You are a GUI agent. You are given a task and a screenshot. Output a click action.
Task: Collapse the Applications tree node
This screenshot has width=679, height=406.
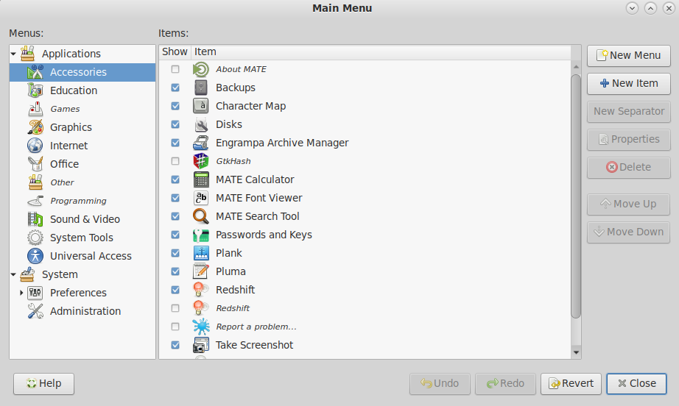13,54
